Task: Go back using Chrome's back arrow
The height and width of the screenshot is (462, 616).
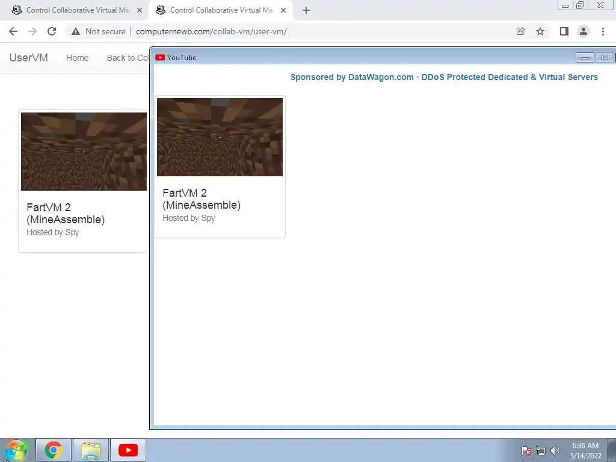Action: (x=13, y=31)
